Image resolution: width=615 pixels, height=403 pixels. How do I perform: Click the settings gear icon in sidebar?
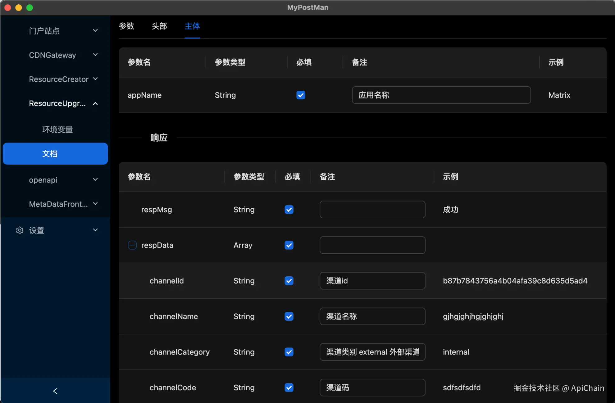click(20, 230)
